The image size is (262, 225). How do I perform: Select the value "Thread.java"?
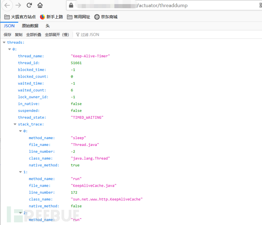coord(85,145)
